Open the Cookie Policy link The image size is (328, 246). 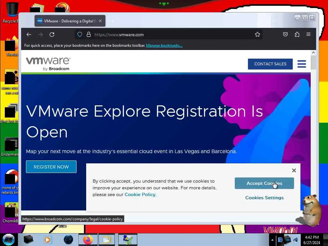(x=140, y=194)
